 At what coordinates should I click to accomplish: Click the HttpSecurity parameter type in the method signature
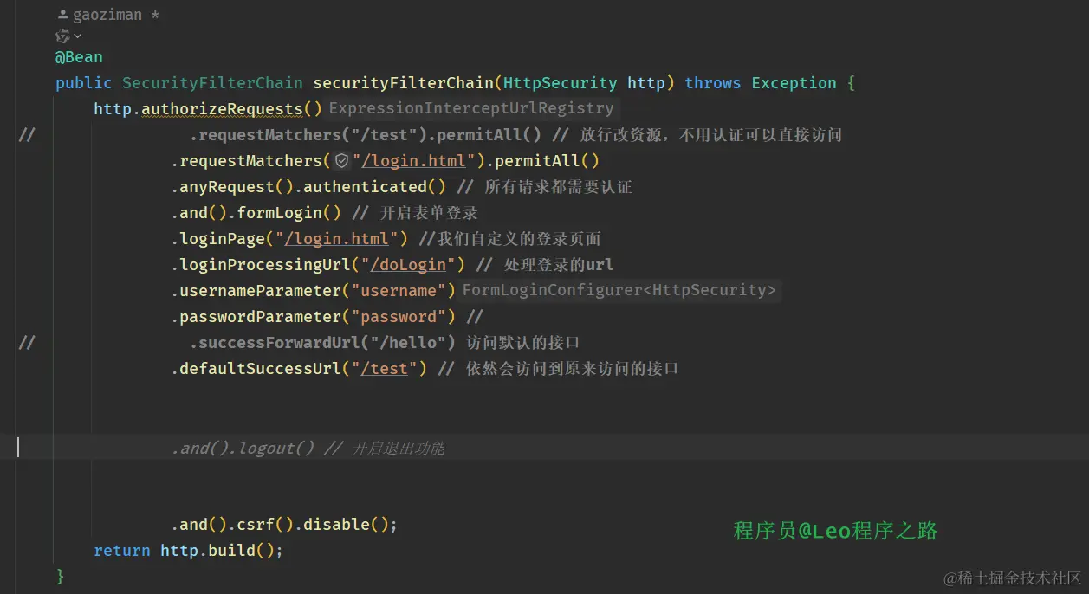560,83
